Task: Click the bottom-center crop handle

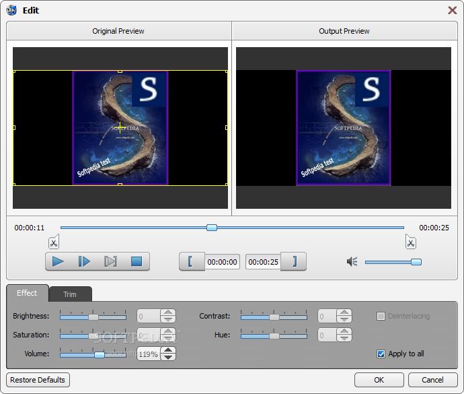Action: pos(120,185)
